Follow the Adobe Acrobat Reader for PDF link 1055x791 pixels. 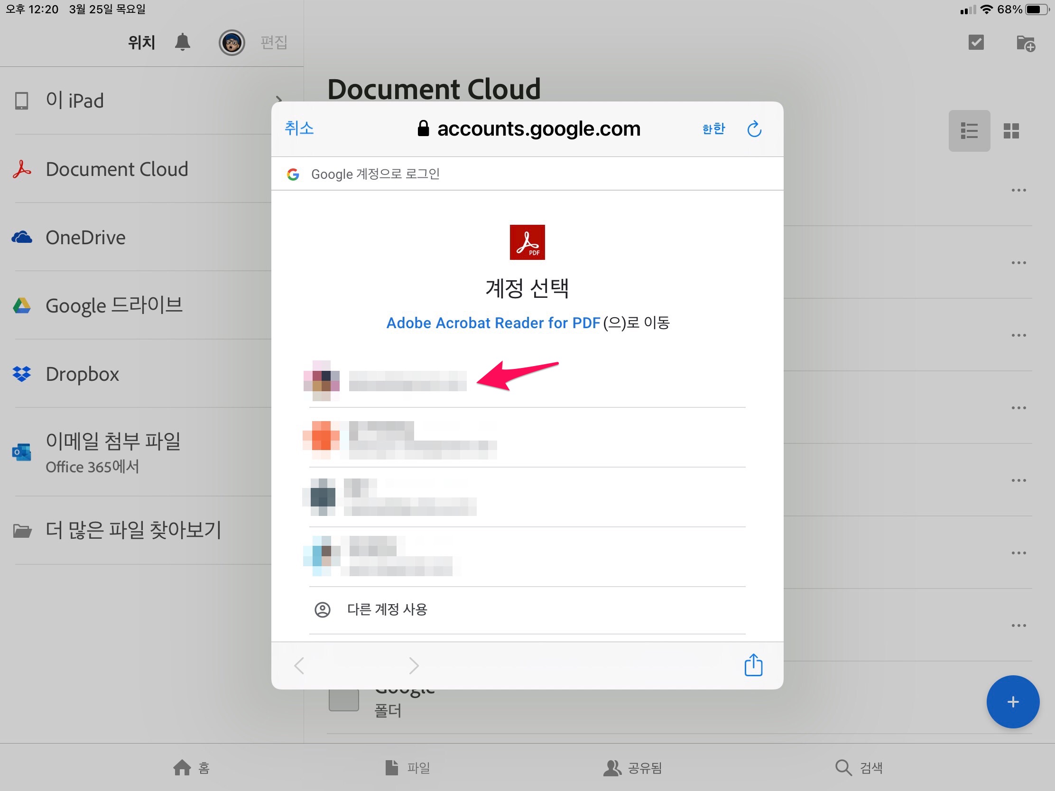493,323
